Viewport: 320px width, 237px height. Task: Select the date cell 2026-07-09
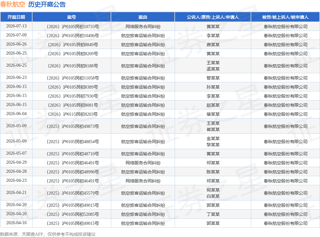16,35
